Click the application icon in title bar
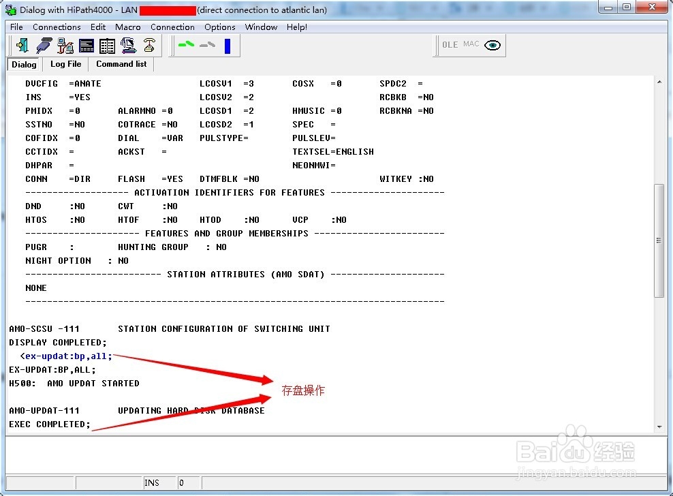 11,10
